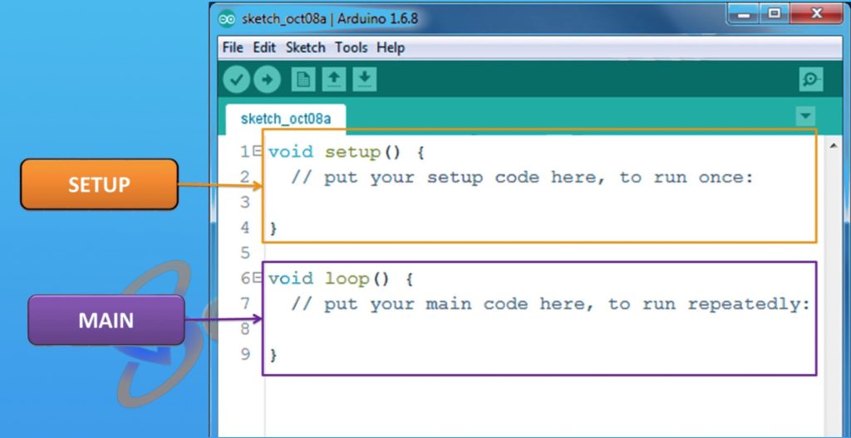Place cursor on empty line 8

[539, 329]
